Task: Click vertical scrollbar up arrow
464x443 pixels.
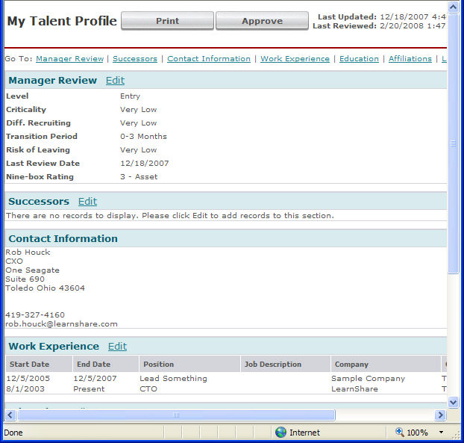Action: click(453, 7)
